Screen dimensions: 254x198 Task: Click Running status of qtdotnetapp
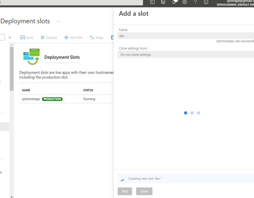tap(89, 99)
